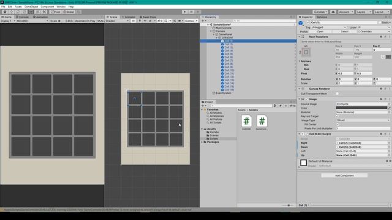The height and width of the screenshot is (220, 392).
Task: Click the Pause button
Action: [x=192, y=12]
